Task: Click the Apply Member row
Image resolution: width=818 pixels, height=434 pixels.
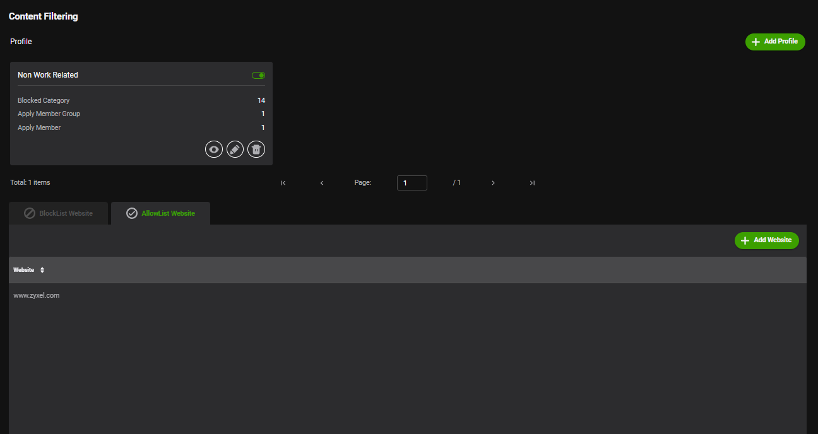Action: pyautogui.click(x=141, y=127)
